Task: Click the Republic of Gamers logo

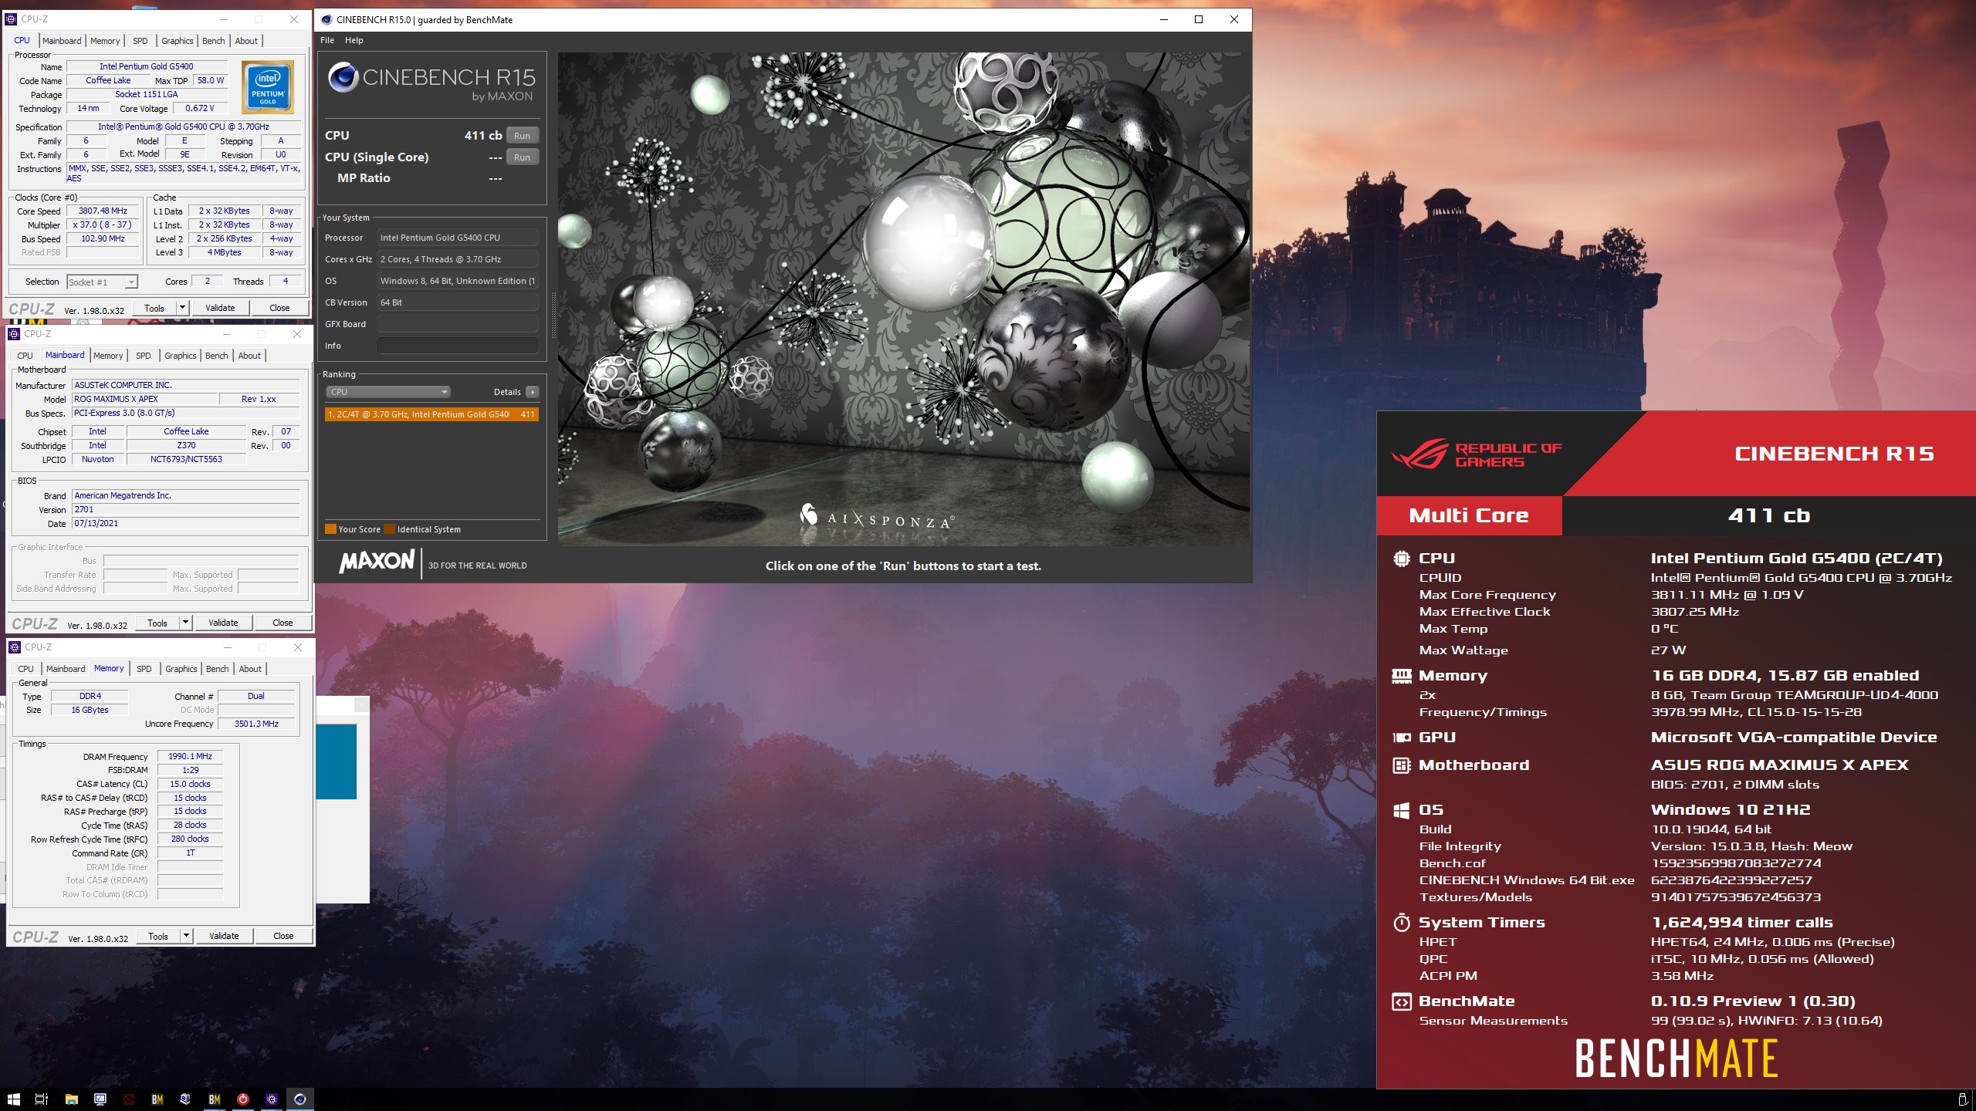Action: coord(1477,454)
